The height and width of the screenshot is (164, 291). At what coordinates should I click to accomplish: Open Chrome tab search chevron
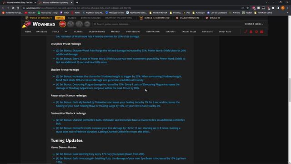click(x=266, y=2)
